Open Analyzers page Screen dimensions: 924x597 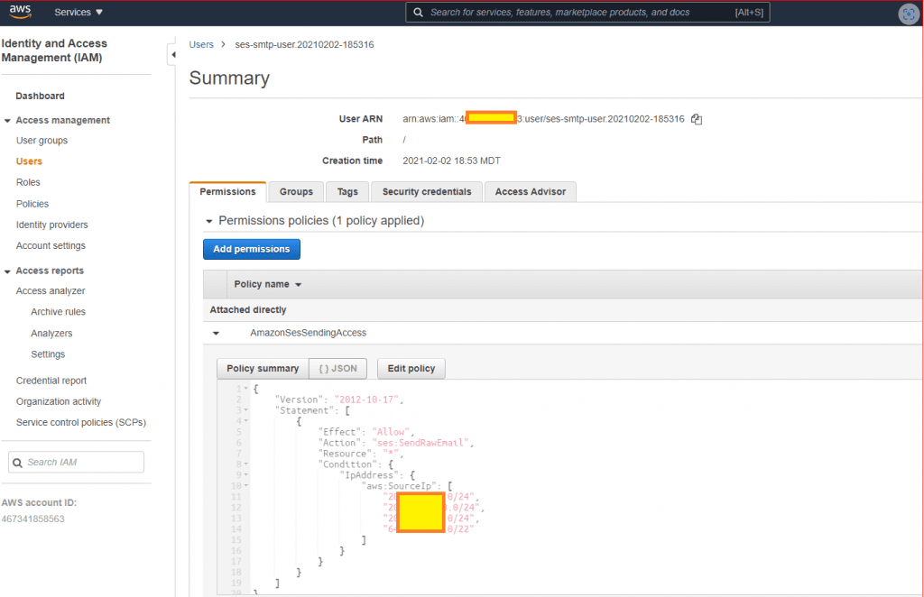click(51, 334)
